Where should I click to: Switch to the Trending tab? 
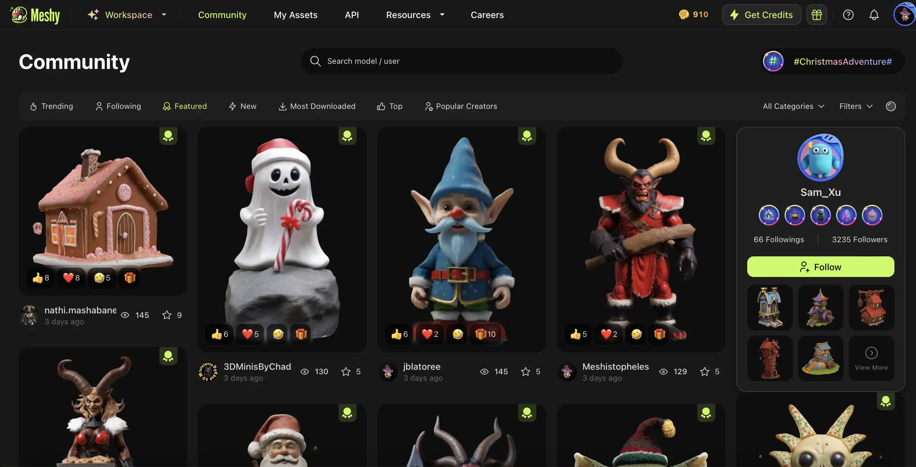(52, 106)
